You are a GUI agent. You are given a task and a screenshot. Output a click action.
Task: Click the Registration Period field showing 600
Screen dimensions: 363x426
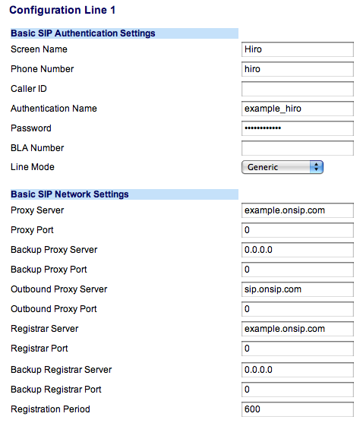[x=298, y=409]
